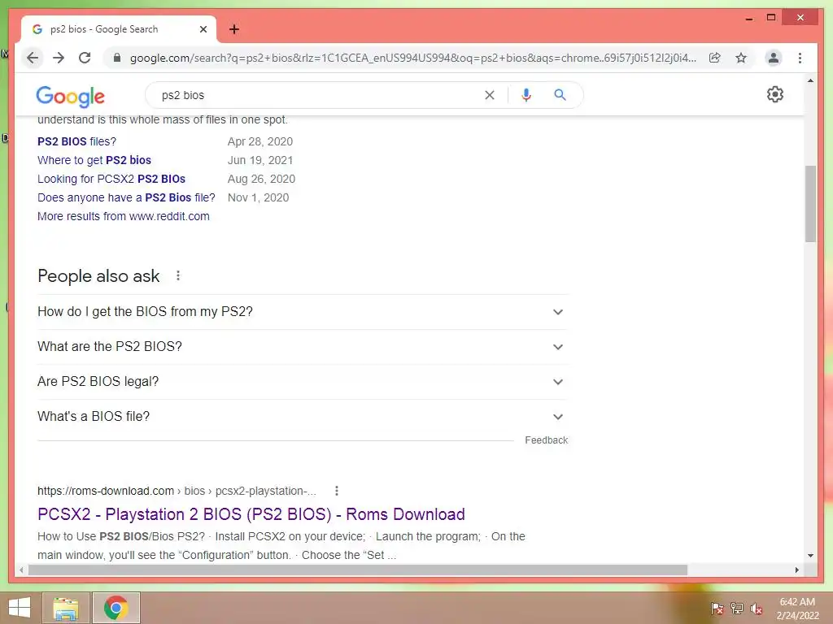Open a new tab with the plus button
This screenshot has height=624, width=833.
coord(233,29)
